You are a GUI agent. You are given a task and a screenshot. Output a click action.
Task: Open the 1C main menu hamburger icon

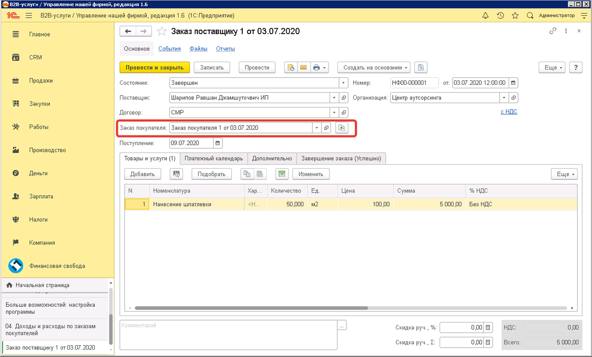click(29, 15)
